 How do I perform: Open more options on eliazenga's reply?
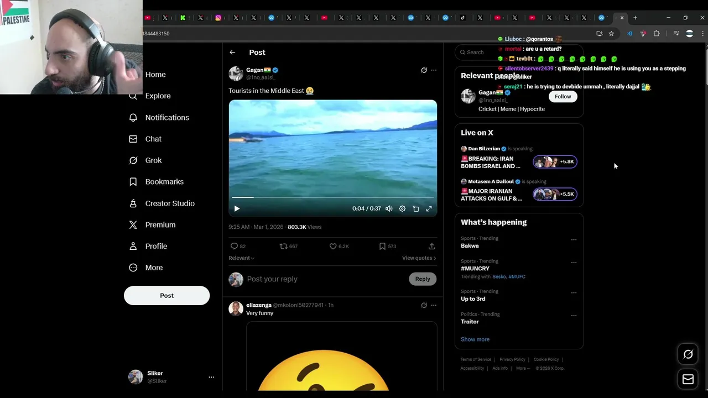click(434, 305)
